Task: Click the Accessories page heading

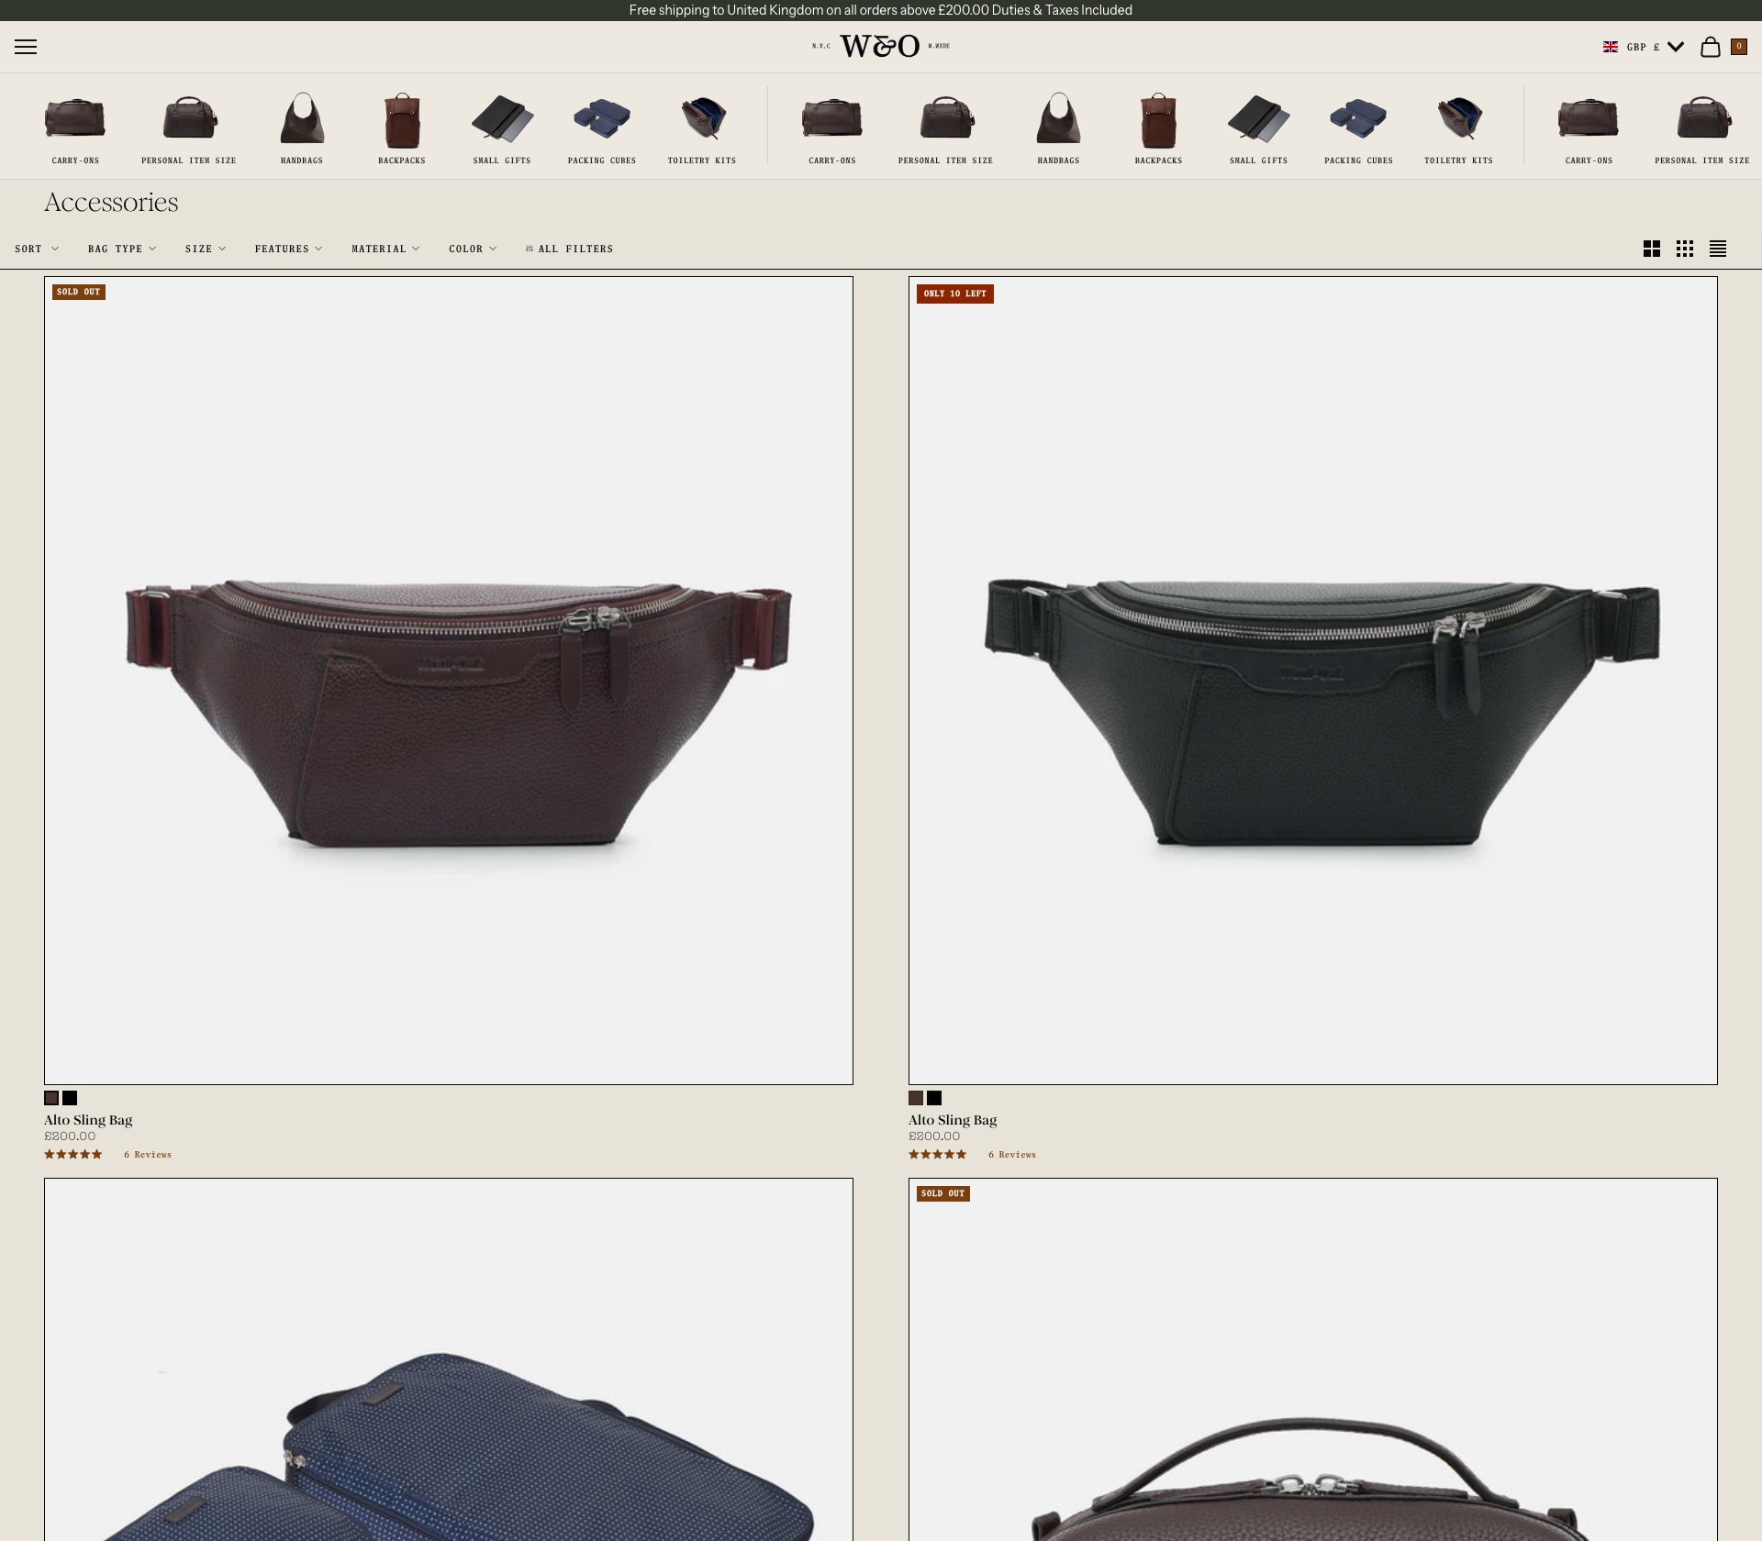Action: point(111,202)
